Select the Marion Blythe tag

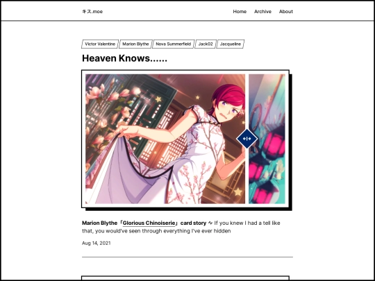[135, 44]
